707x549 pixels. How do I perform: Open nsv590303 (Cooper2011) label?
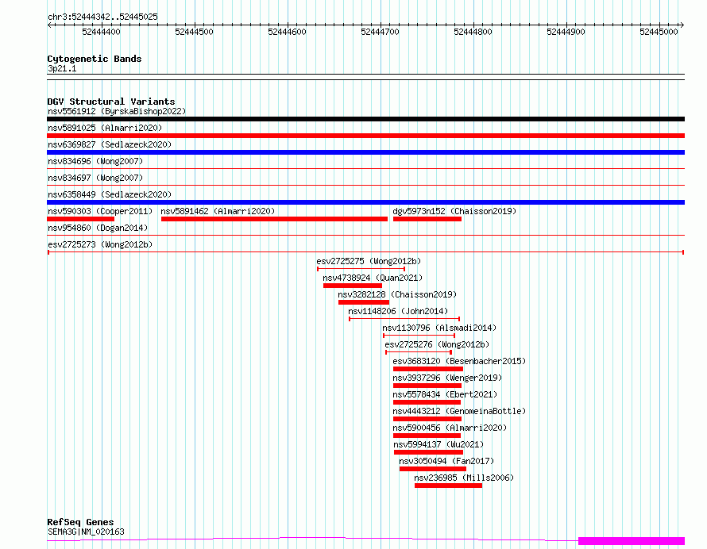100,211
